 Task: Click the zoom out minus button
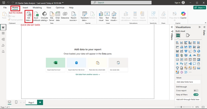(175, 107)
